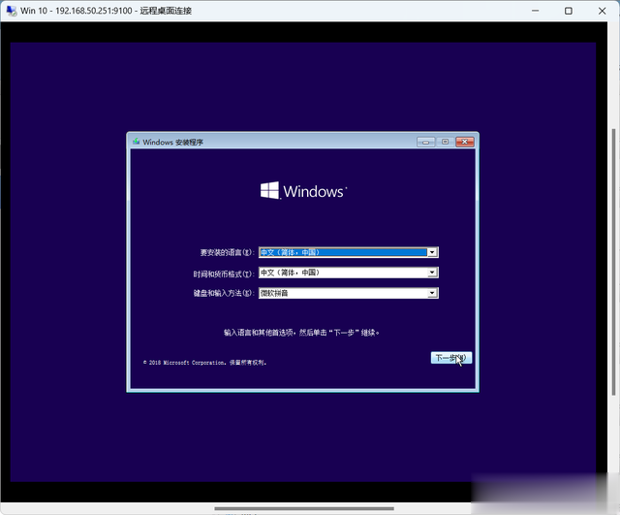Select the time and currency format field
Viewport: 620px width, 515px height.
pos(349,273)
